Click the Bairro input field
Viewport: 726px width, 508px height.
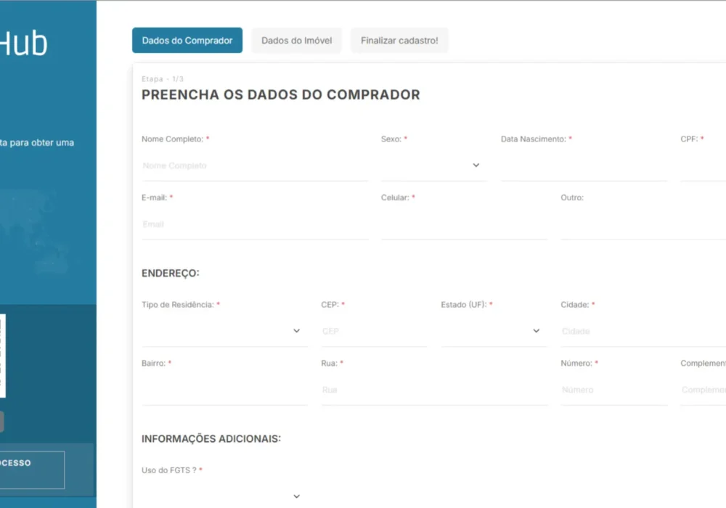(223, 390)
